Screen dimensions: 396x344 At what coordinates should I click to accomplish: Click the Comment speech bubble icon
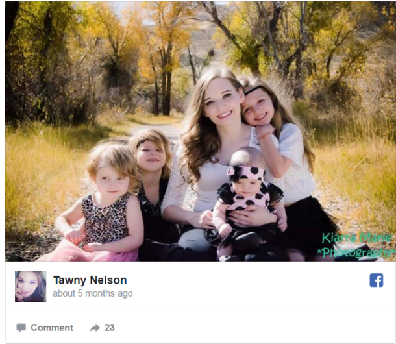(21, 328)
